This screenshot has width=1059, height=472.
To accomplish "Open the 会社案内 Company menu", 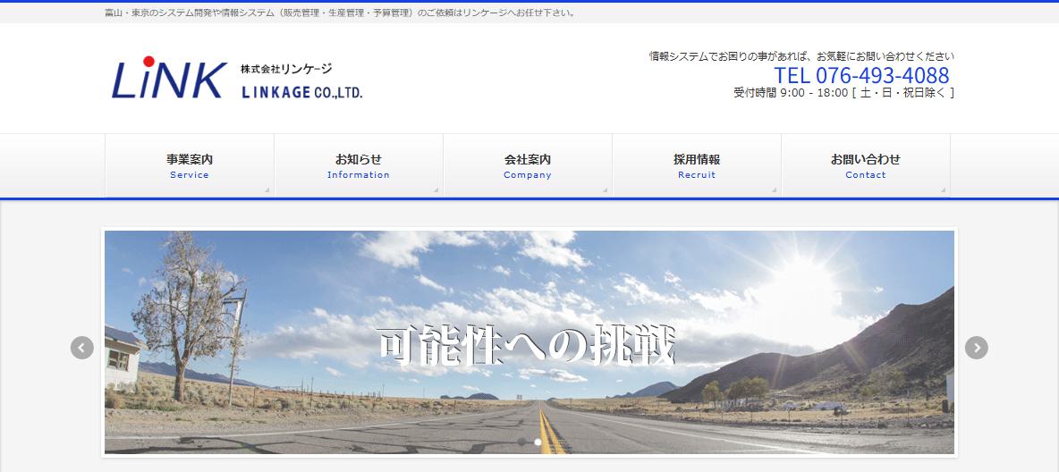I will 528,165.
